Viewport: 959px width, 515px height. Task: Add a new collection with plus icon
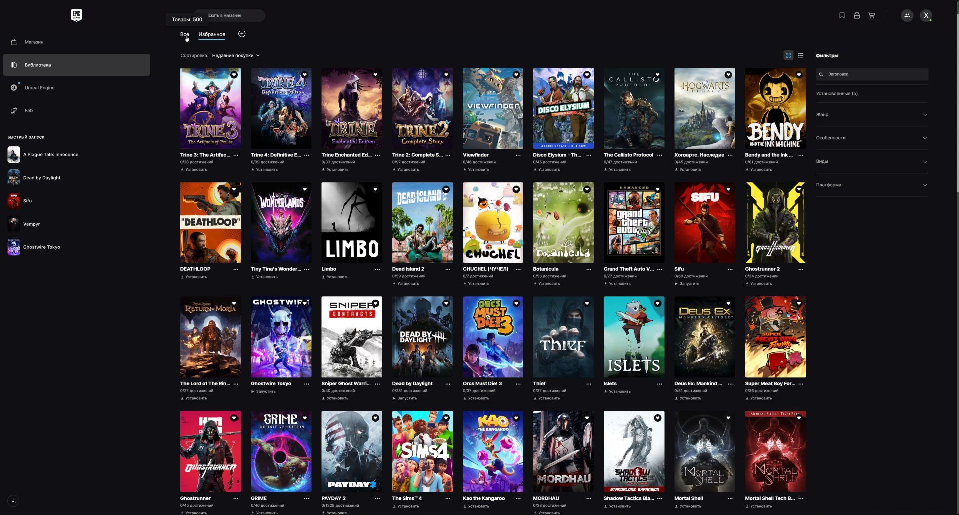(242, 34)
